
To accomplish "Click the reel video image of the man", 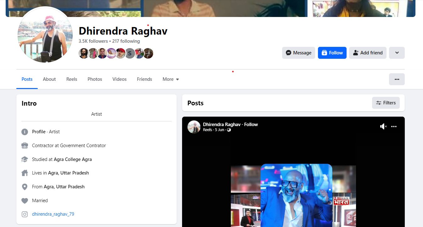I will [296, 195].
